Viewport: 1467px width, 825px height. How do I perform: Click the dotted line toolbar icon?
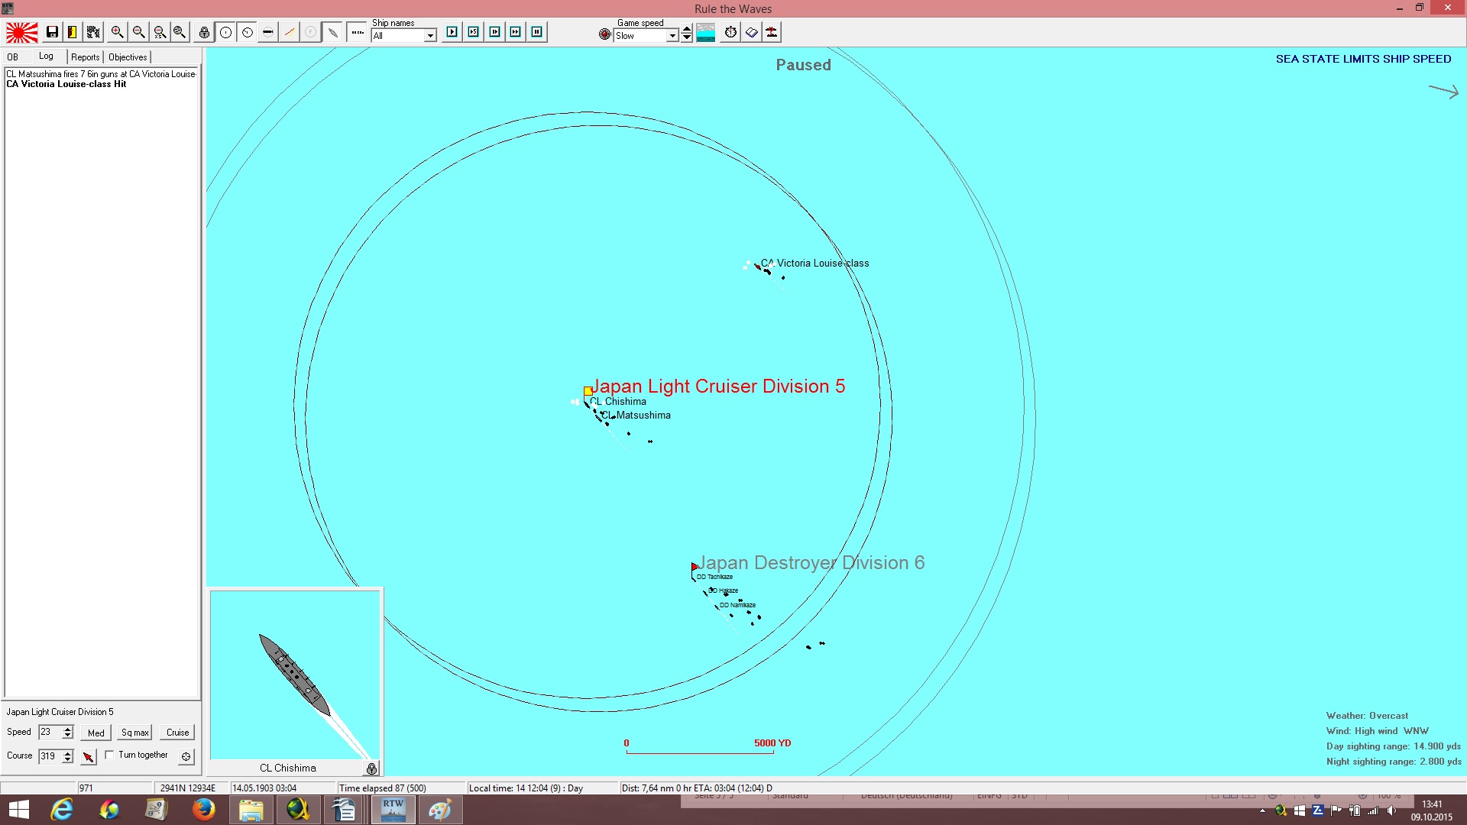pyautogui.click(x=358, y=32)
